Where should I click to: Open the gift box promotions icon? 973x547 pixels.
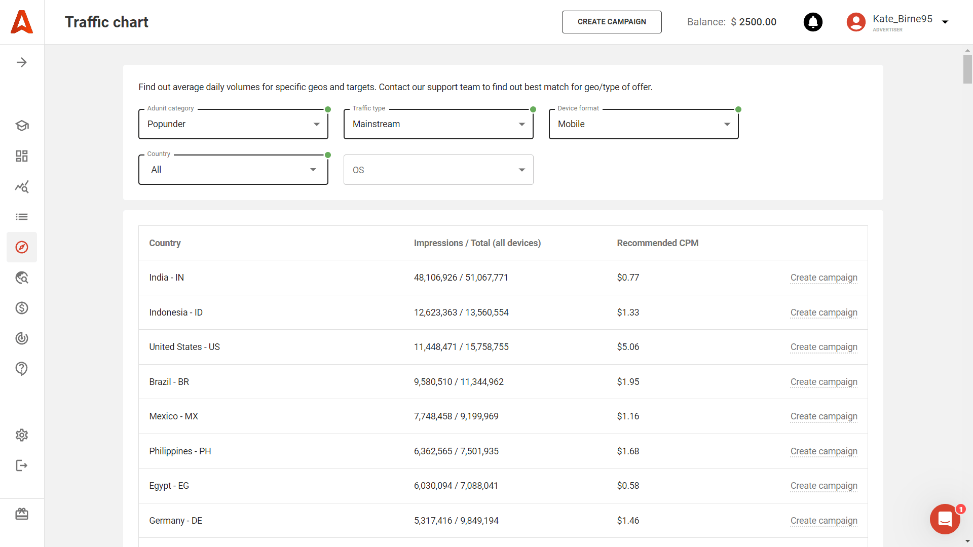coord(22,514)
